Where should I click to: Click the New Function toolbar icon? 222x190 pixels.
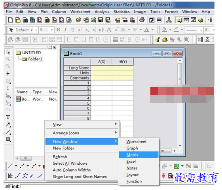(x=54, y=20)
